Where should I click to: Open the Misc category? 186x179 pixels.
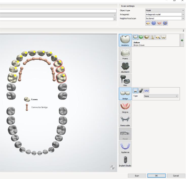click(x=125, y=80)
